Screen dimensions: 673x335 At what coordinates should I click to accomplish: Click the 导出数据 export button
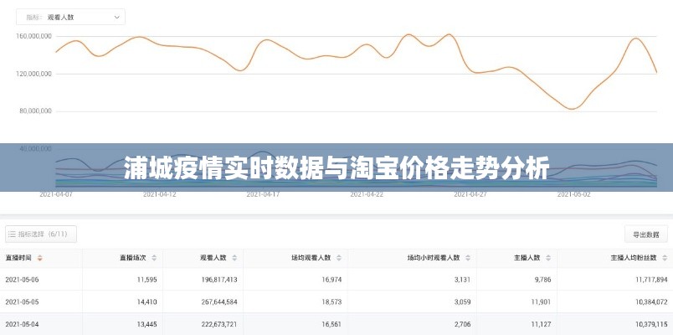(x=646, y=234)
